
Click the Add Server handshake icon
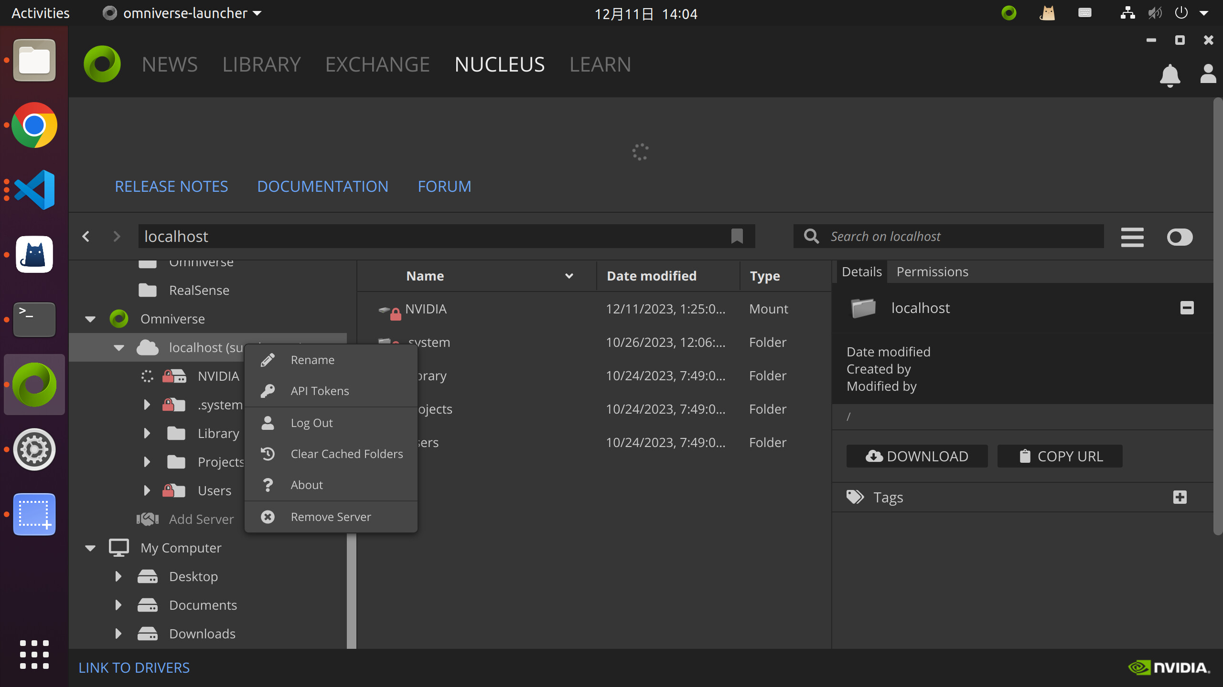tap(148, 519)
